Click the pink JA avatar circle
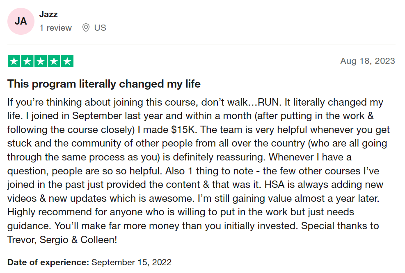This screenshot has height=273, width=405. (21, 21)
